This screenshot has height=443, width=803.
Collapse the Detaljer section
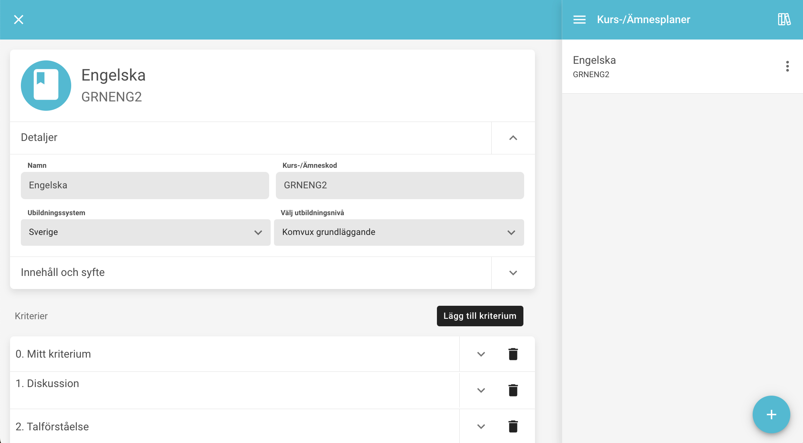[513, 138]
